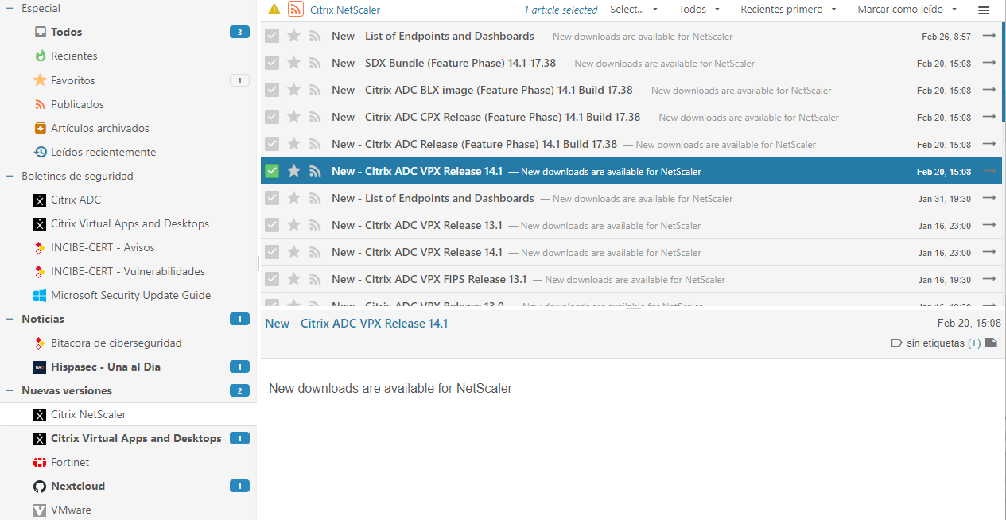Image resolution: width=1006 pixels, height=520 pixels.
Task: Open the hamburger menu at top right
Action: [x=984, y=10]
